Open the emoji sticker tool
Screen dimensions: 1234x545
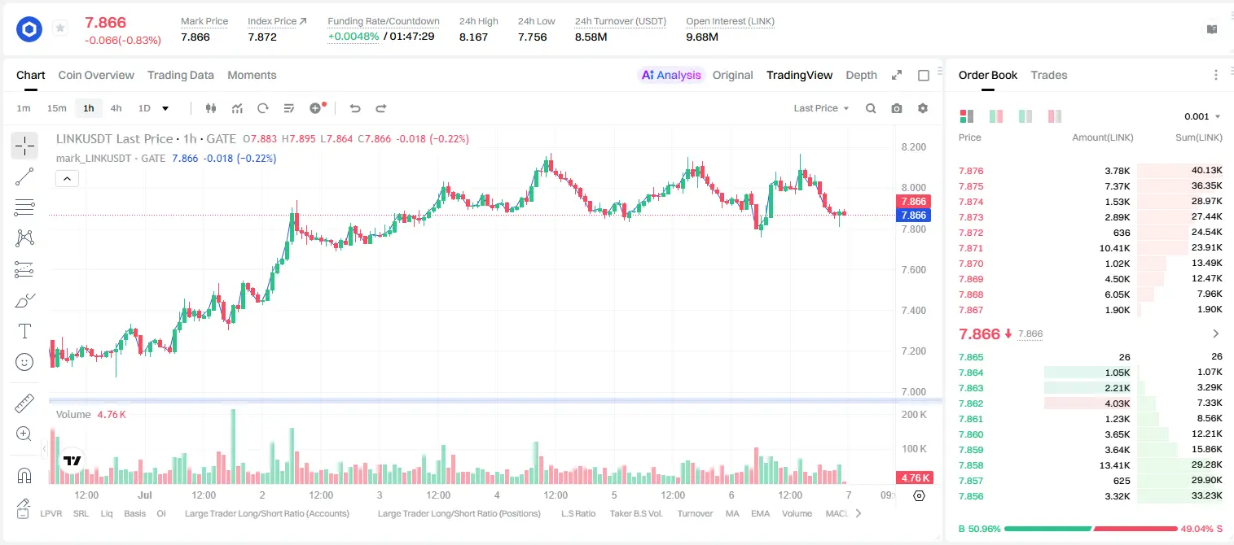[24, 362]
